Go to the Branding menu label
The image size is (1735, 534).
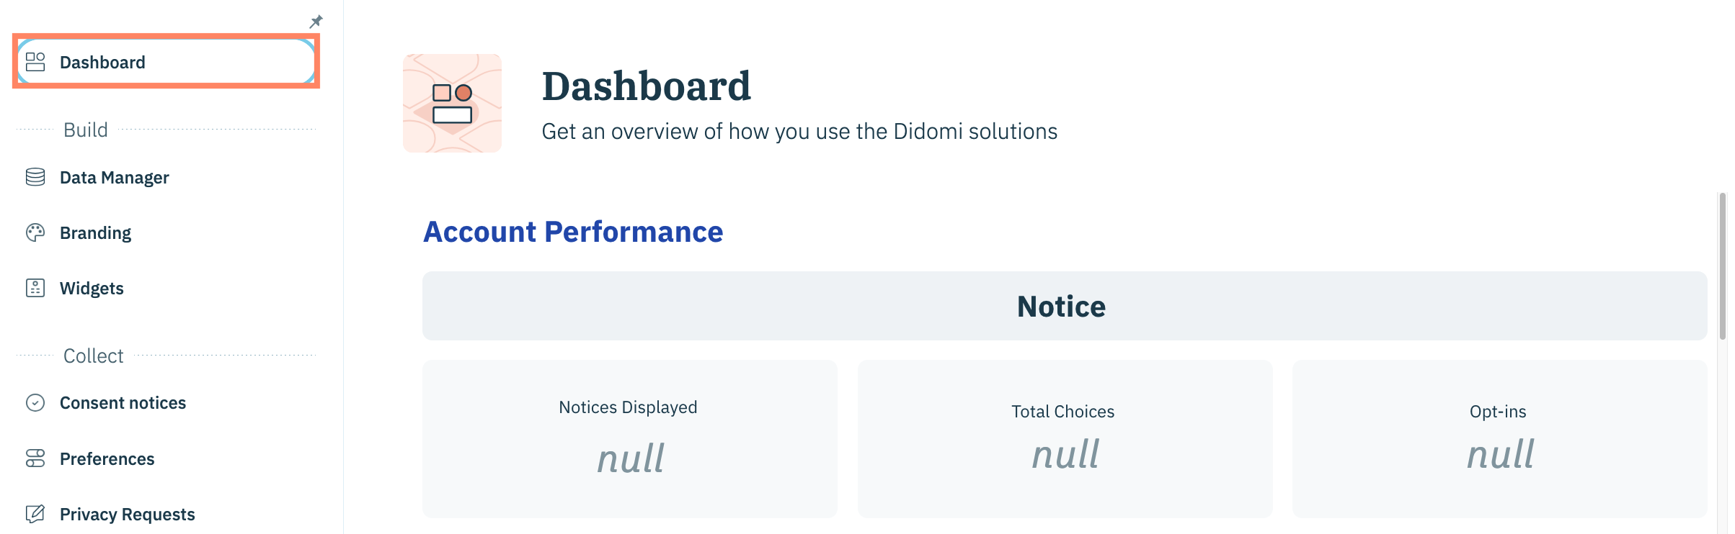pyautogui.click(x=95, y=233)
